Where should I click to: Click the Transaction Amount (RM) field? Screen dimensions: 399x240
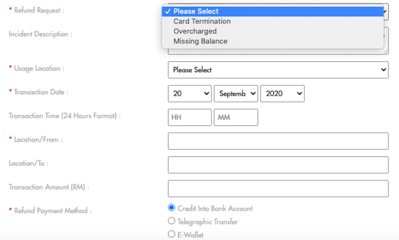(x=278, y=189)
